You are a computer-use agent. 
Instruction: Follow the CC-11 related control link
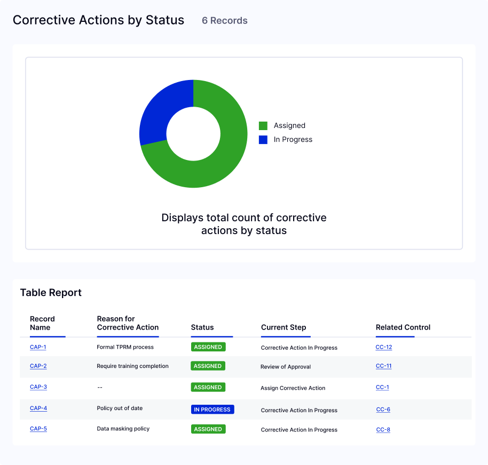pyautogui.click(x=383, y=366)
